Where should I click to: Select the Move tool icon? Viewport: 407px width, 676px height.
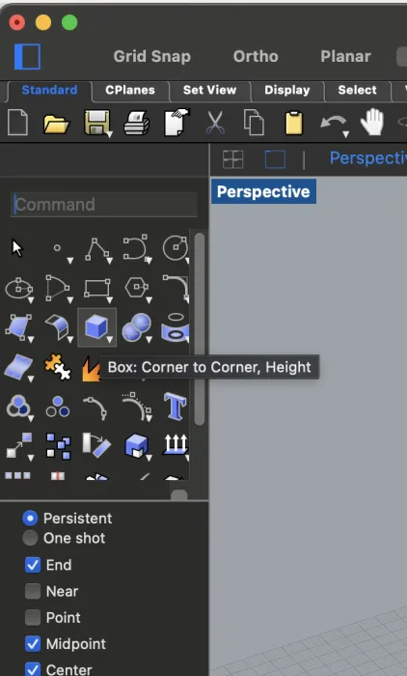coord(19,445)
